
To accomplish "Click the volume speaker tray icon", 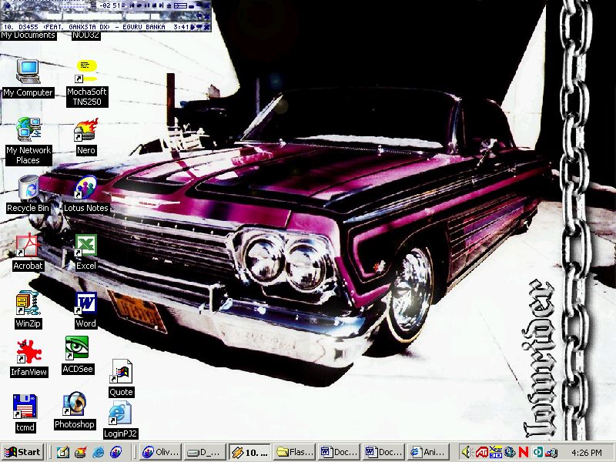I will pos(467,453).
